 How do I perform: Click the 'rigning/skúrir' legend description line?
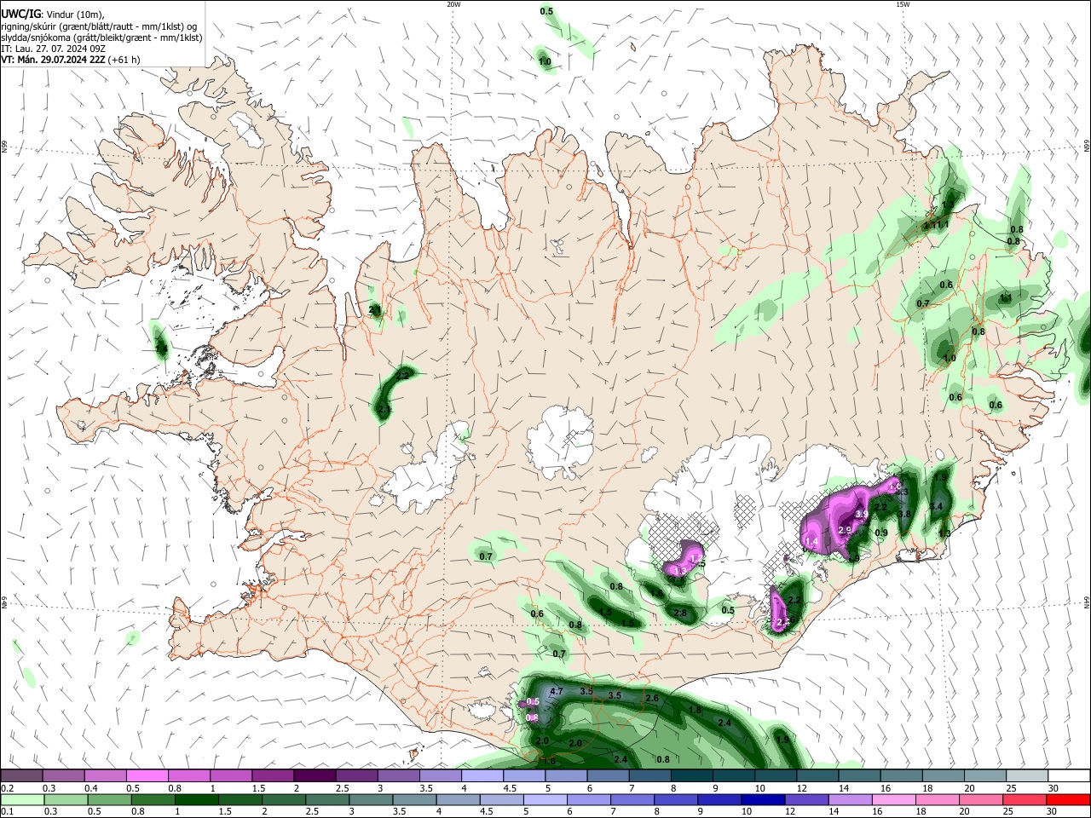pos(99,26)
